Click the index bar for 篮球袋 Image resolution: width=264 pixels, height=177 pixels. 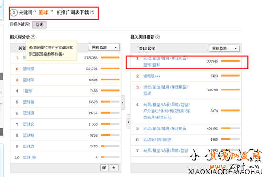(110, 146)
